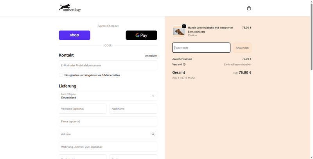Click the Kontakt heading
The width and height of the screenshot is (313, 159).
[x=66, y=55]
